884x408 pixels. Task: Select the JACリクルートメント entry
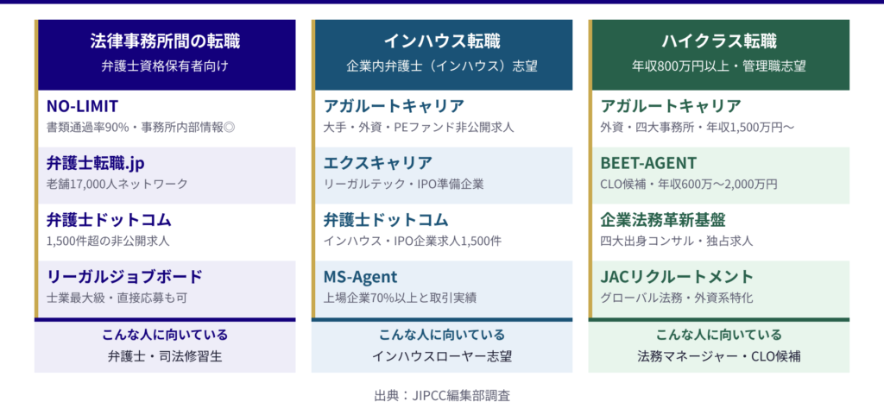pyautogui.click(x=677, y=277)
